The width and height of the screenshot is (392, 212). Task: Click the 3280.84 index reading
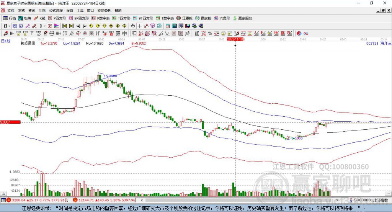pos(18,200)
